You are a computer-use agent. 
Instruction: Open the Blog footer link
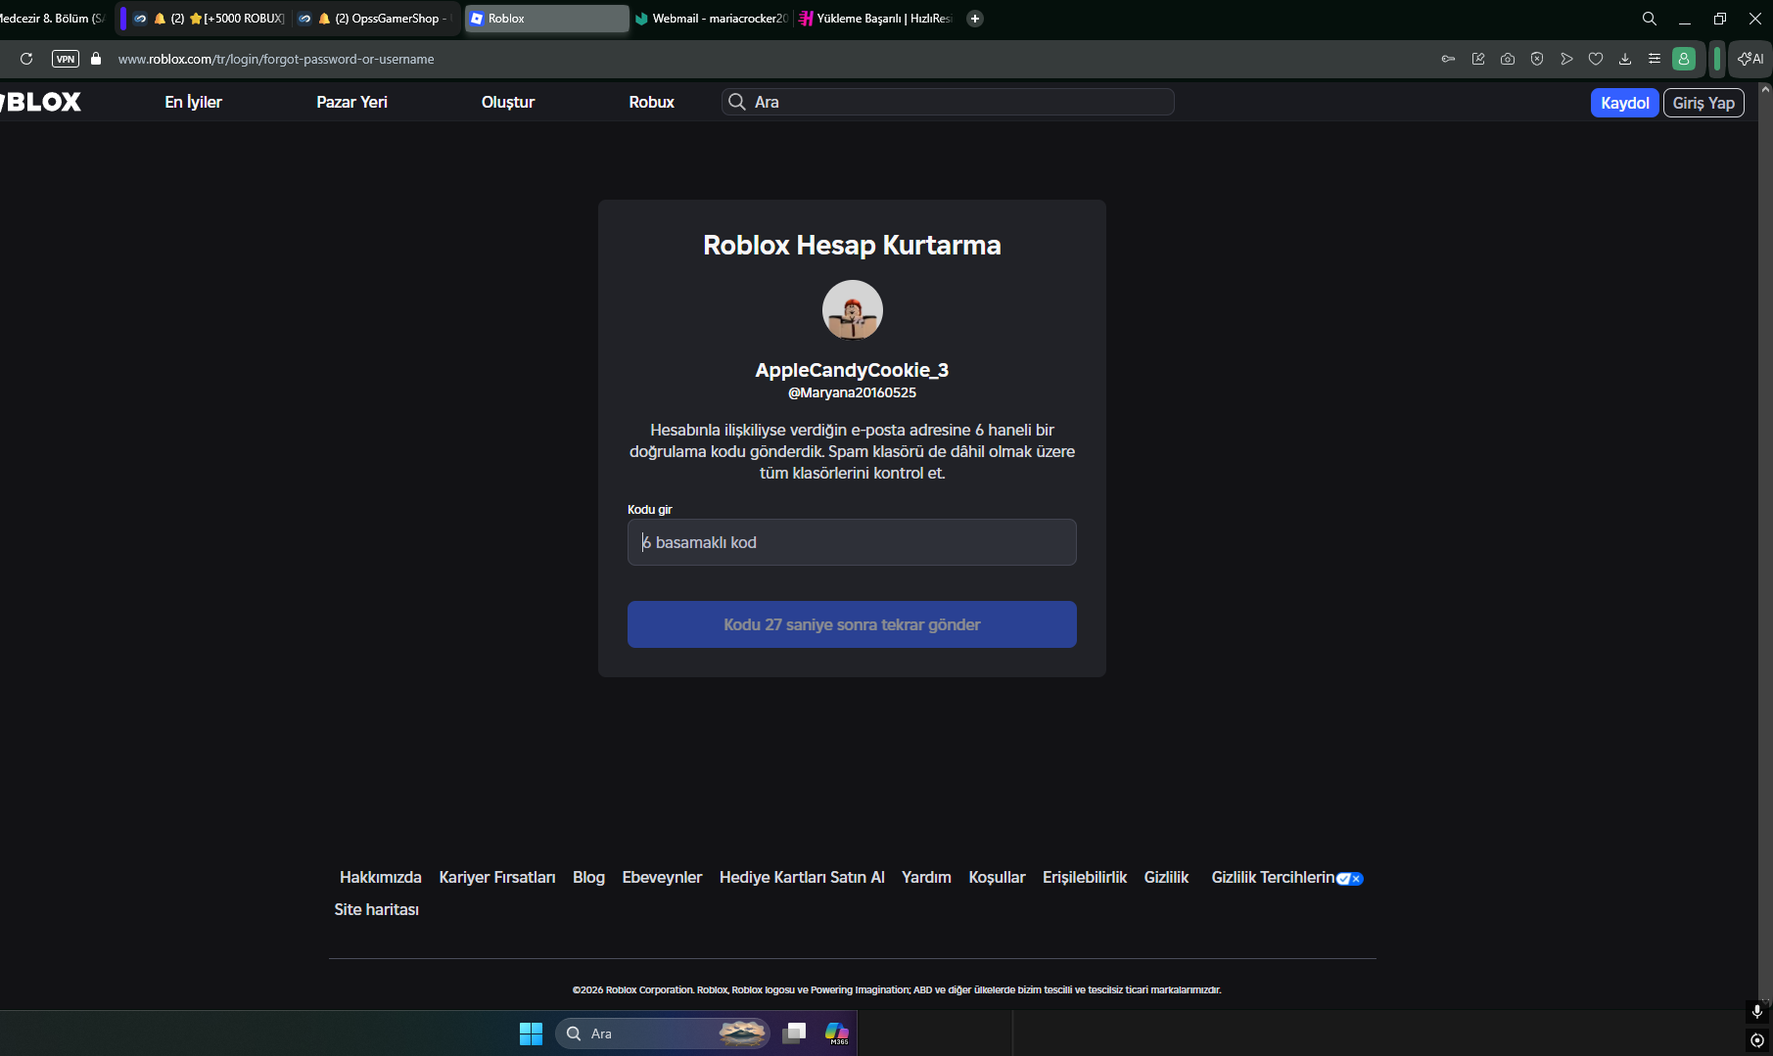click(x=588, y=877)
